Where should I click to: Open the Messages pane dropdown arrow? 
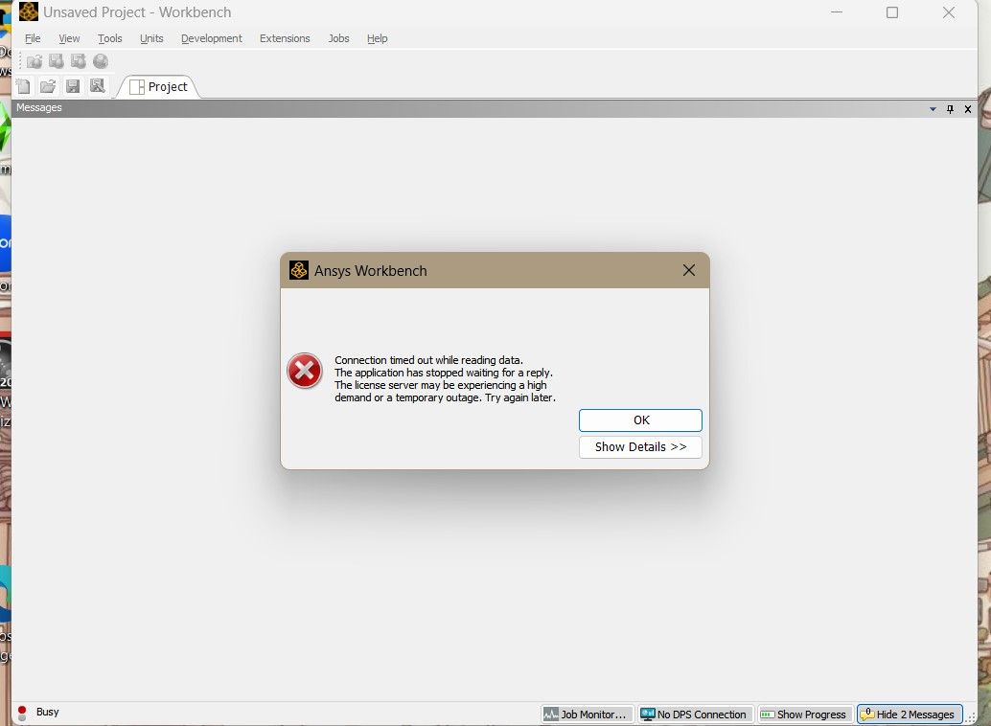(933, 108)
